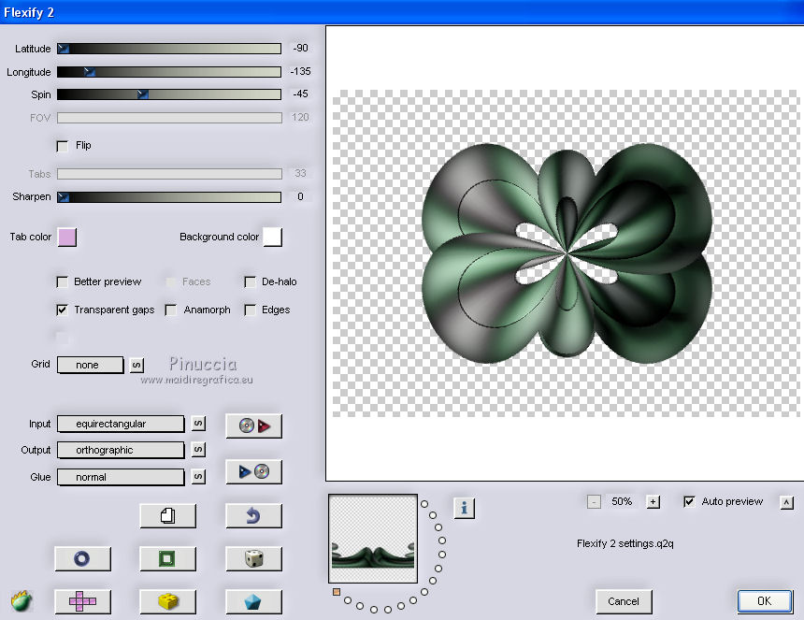Screen dimensions: 804x620
Task: Click the S button beside Input
Action: [198, 424]
